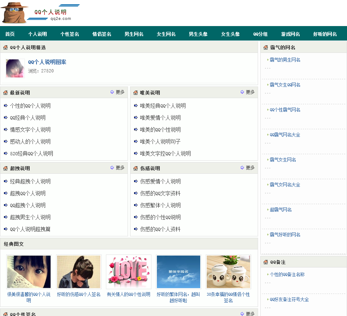Click 更多 arrow icon in 最新说明 header

112,92
